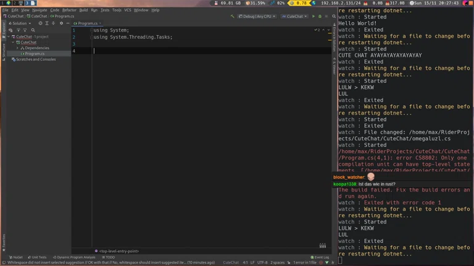Open the Build menu
Viewport: 474px width, 266px height.
coord(83,10)
